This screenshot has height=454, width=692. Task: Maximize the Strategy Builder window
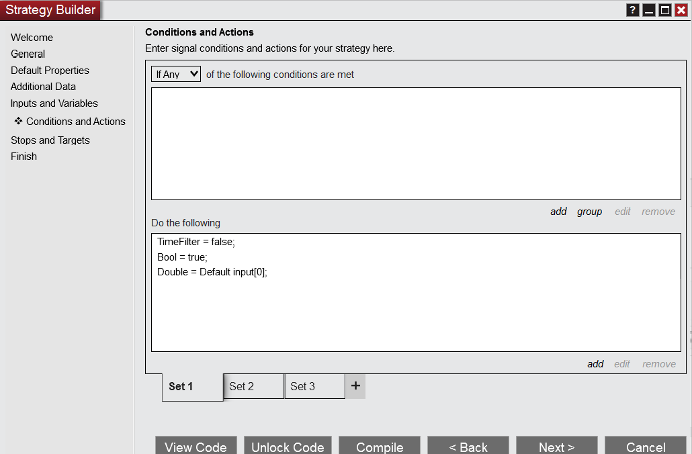(664, 9)
